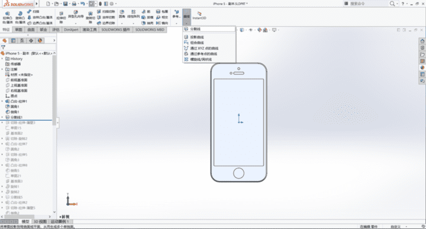This screenshot has width=426, height=229.
Task: Switch to the SOLIDWORKS MBD tab
Action: pyautogui.click(x=150, y=30)
